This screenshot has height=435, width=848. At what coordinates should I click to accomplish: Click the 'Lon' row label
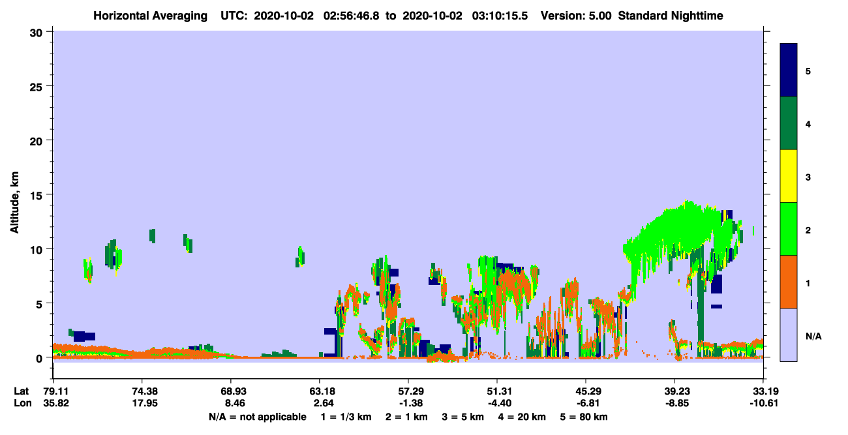tap(22, 403)
